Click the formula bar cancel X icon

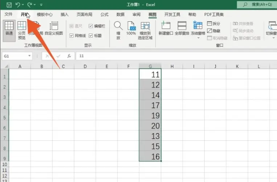(x=47, y=56)
